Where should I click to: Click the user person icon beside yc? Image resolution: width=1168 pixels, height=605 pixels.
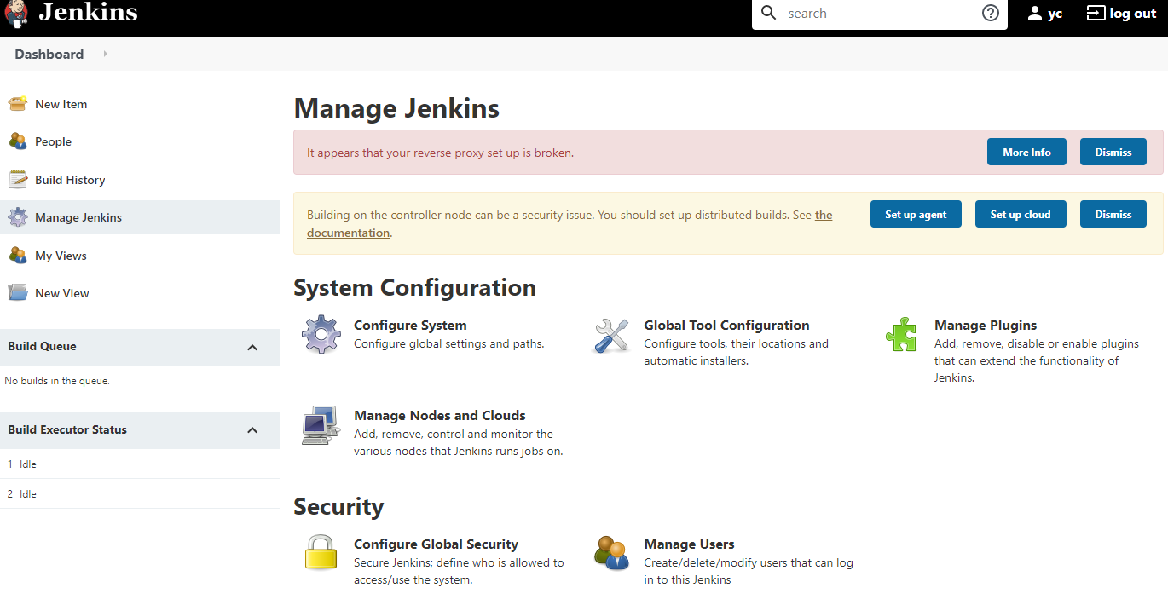tap(1035, 14)
